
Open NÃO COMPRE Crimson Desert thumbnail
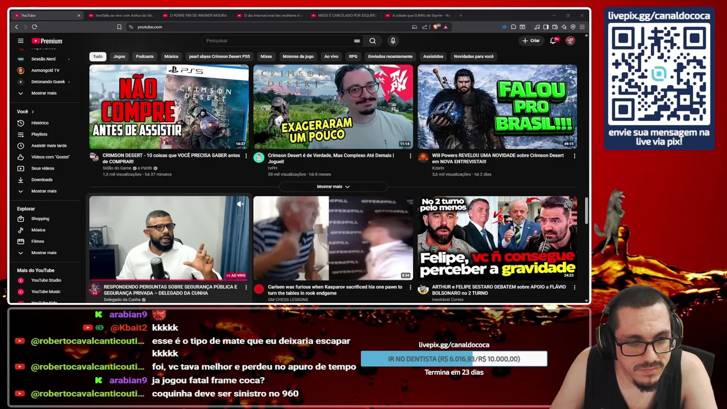pyautogui.click(x=169, y=107)
